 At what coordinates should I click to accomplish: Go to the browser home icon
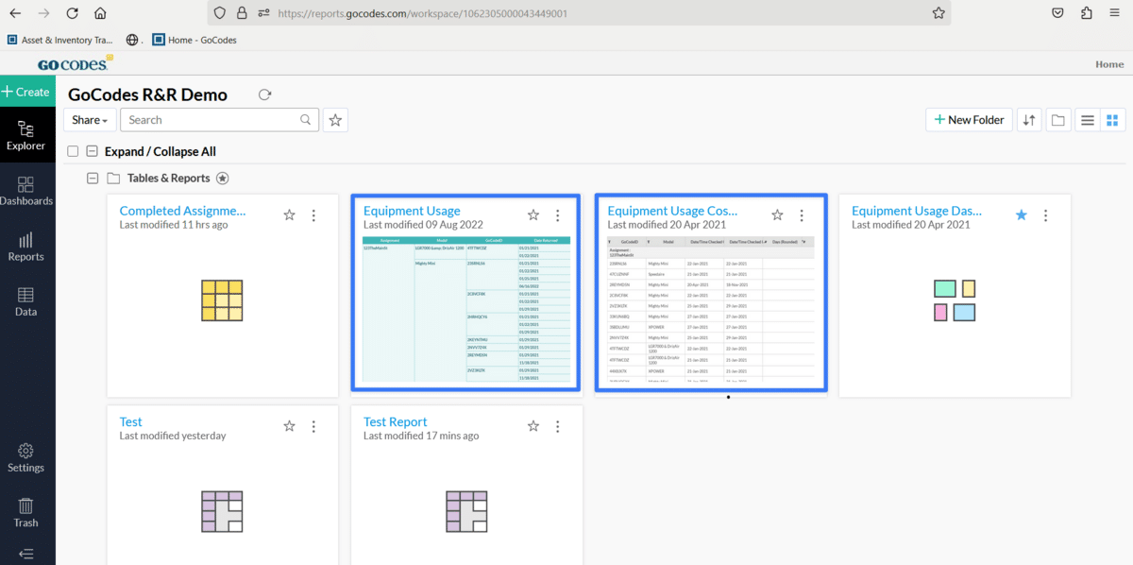coord(100,13)
